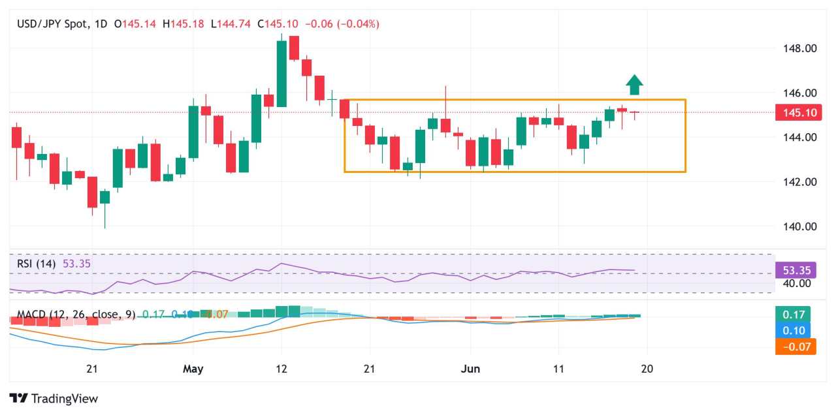Screen dimensions: 836x415
Task: Click the orange rectangle range box border
Action: click(x=515, y=100)
